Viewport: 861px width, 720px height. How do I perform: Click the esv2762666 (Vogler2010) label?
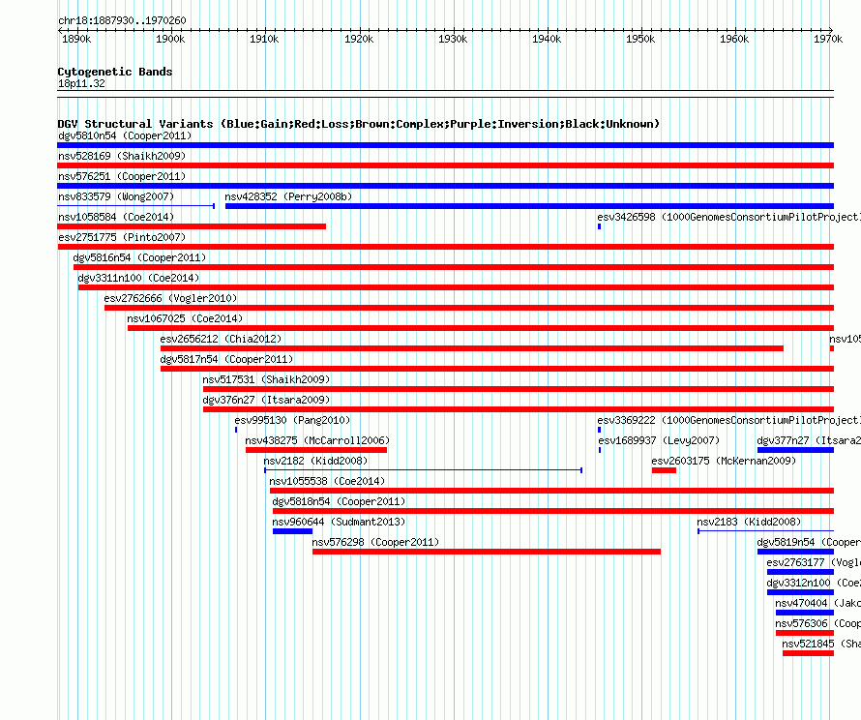170,298
